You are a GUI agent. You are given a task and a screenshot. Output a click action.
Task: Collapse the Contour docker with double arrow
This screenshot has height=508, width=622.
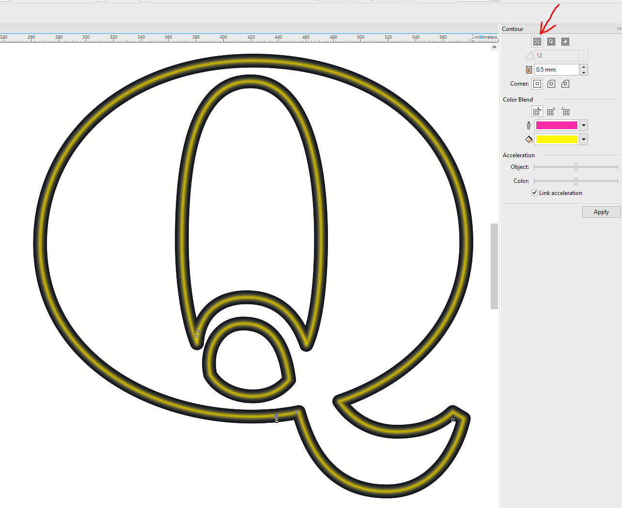(619, 29)
